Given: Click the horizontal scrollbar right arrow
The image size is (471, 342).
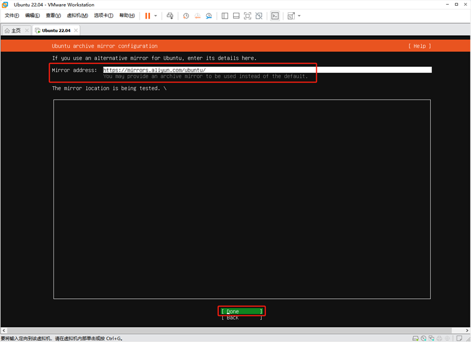Looking at the screenshot, I should tap(467, 330).
